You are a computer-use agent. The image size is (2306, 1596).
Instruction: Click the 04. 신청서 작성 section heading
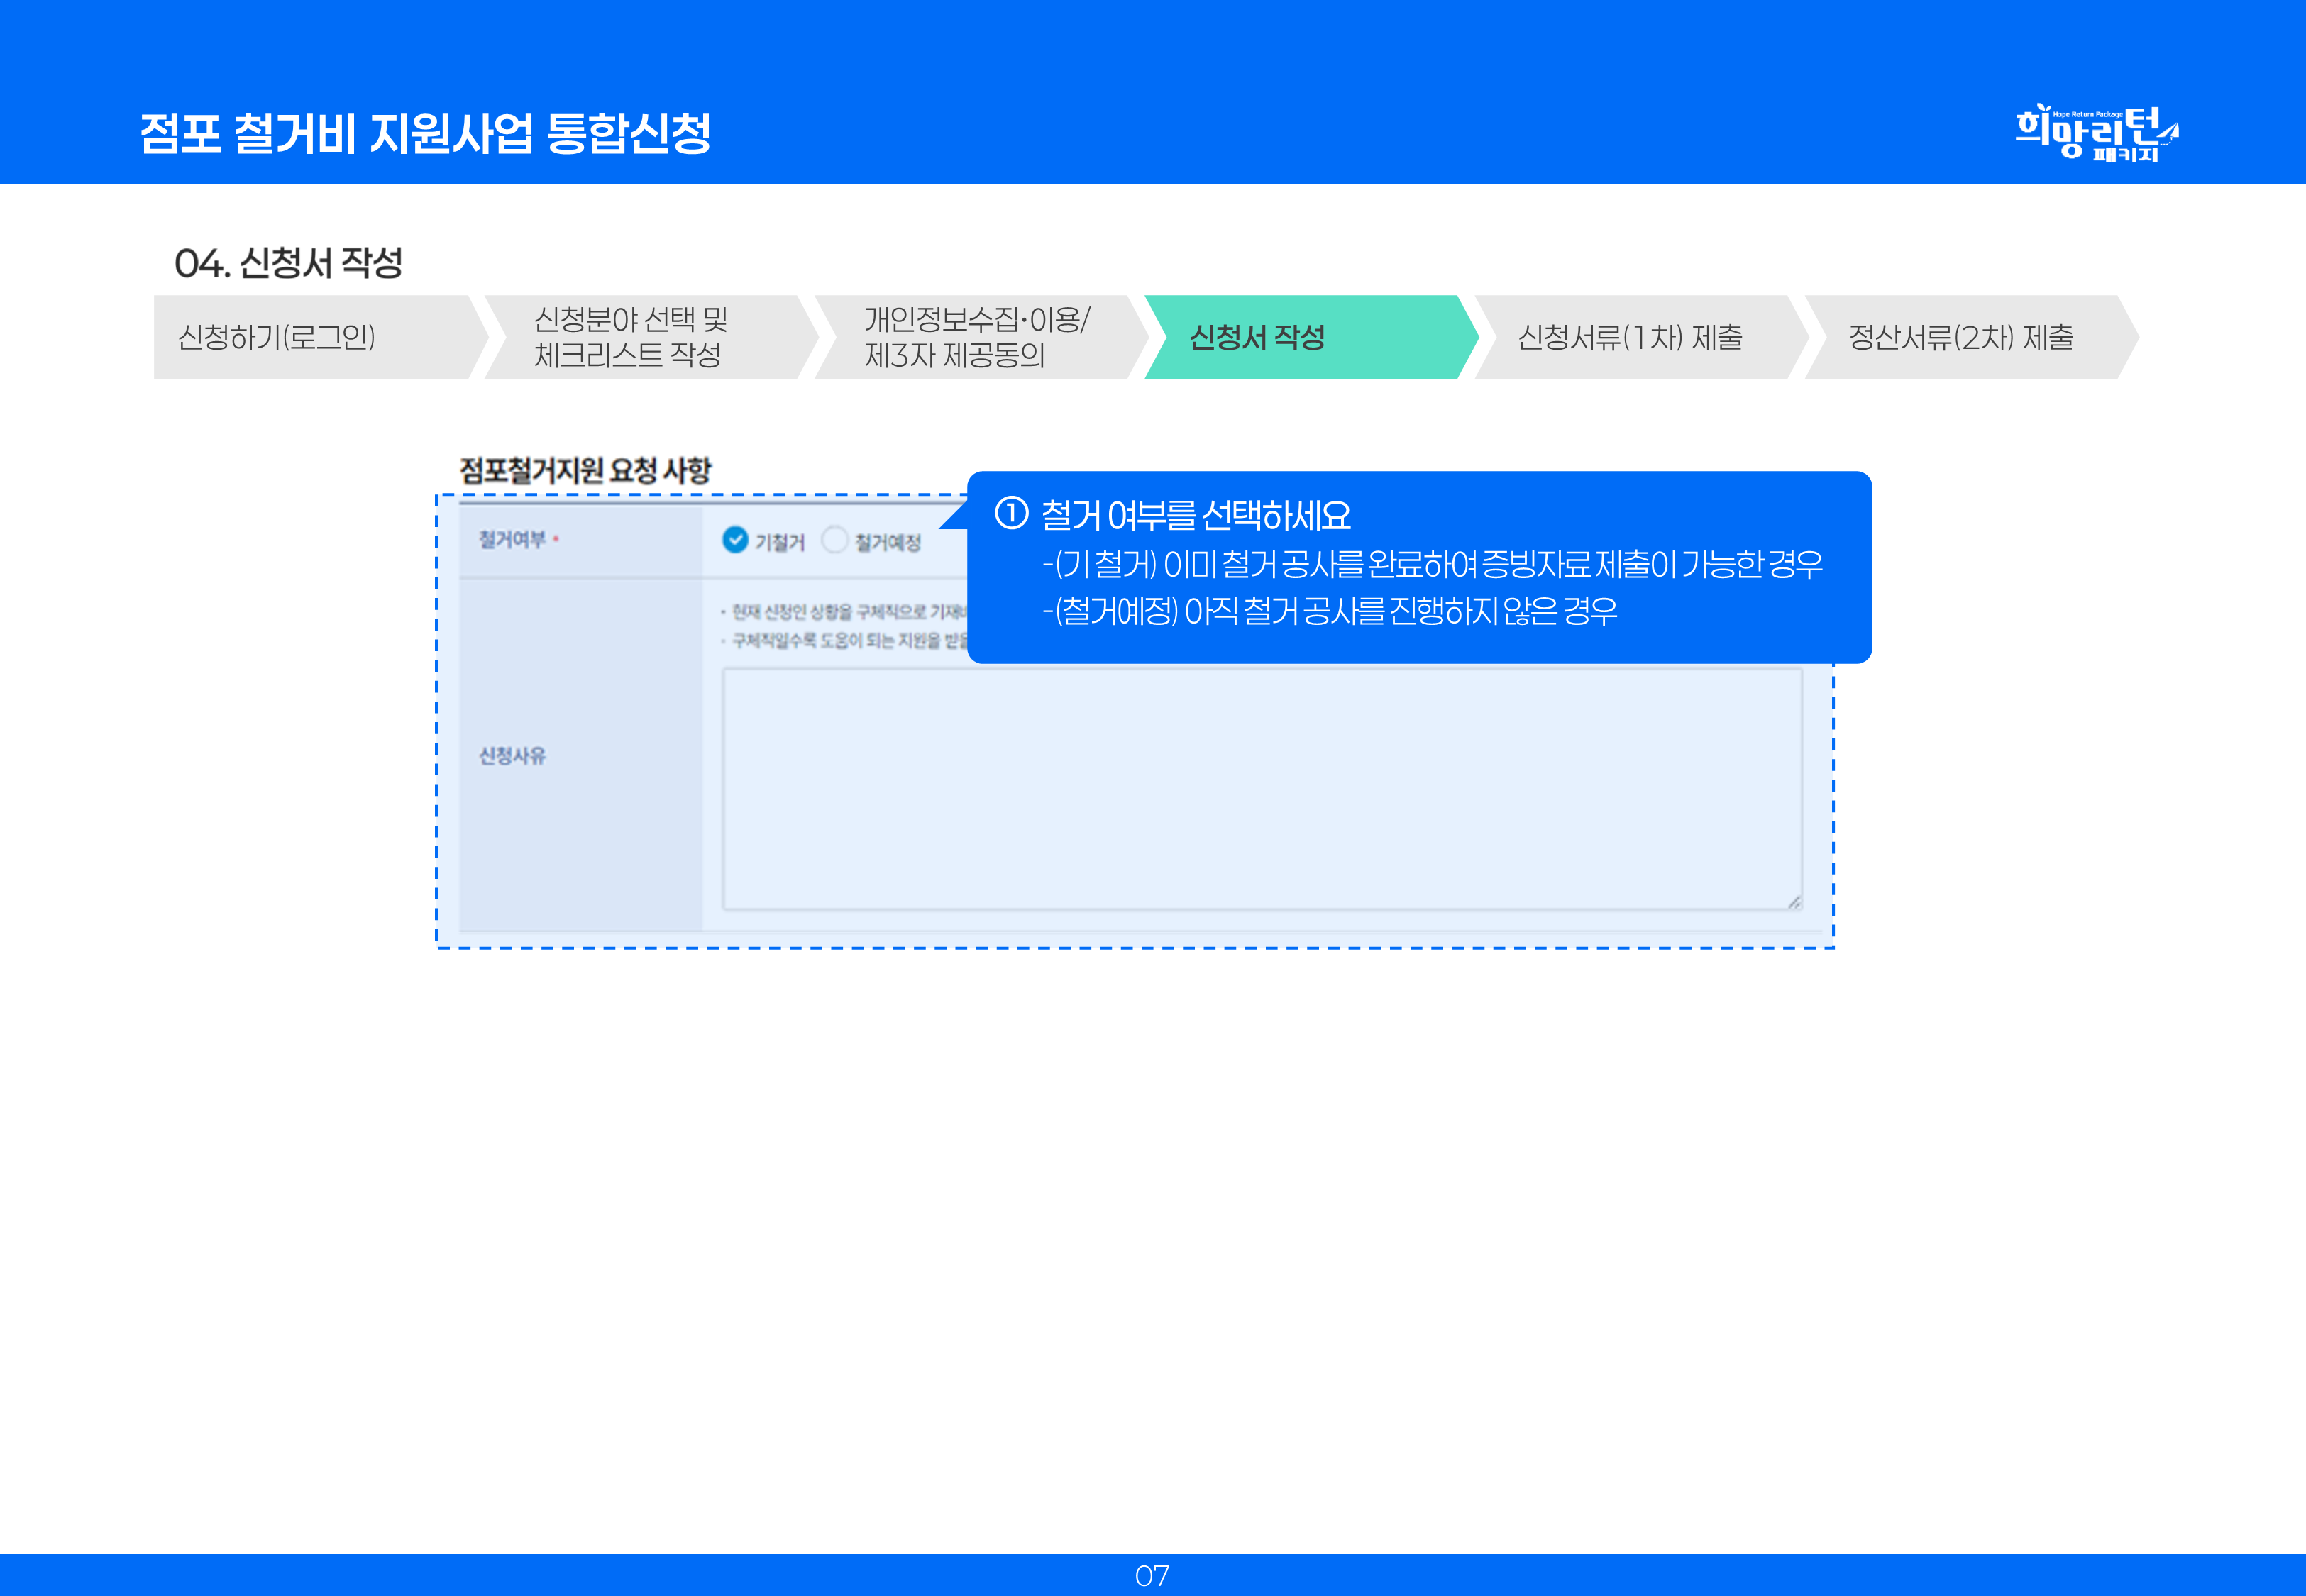point(288,263)
